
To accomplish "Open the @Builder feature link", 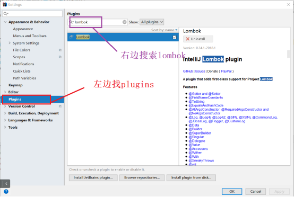I will [195, 129].
